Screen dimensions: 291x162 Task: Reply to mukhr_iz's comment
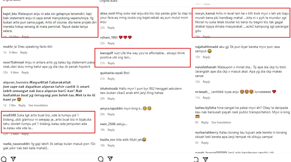tap(24, 53)
